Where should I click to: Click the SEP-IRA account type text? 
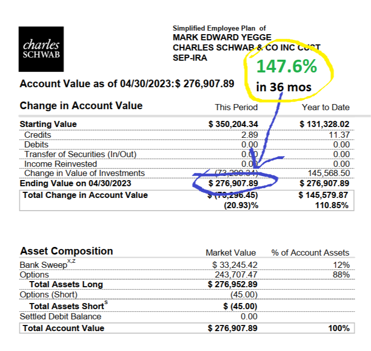190,58
